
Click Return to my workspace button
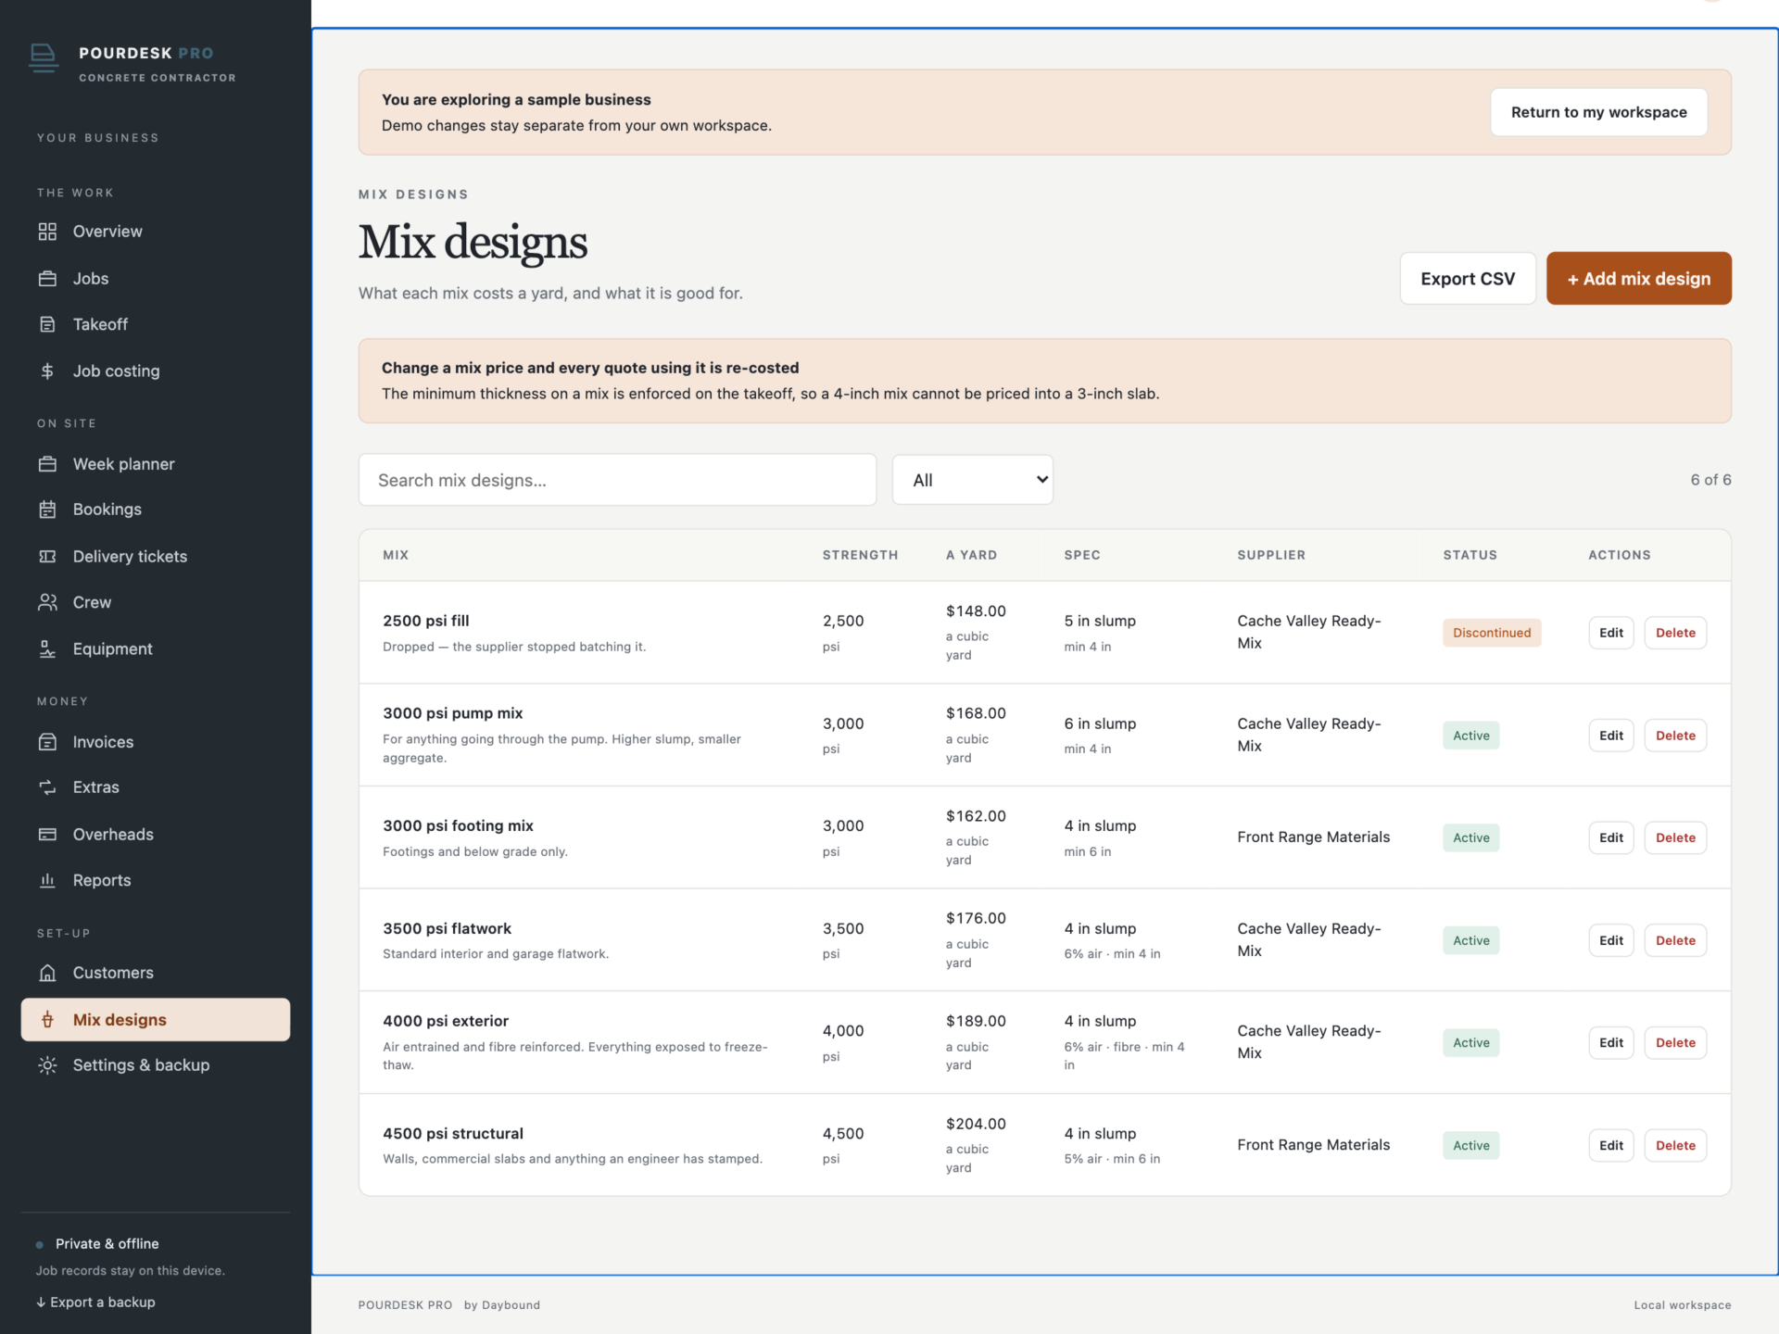click(1598, 112)
